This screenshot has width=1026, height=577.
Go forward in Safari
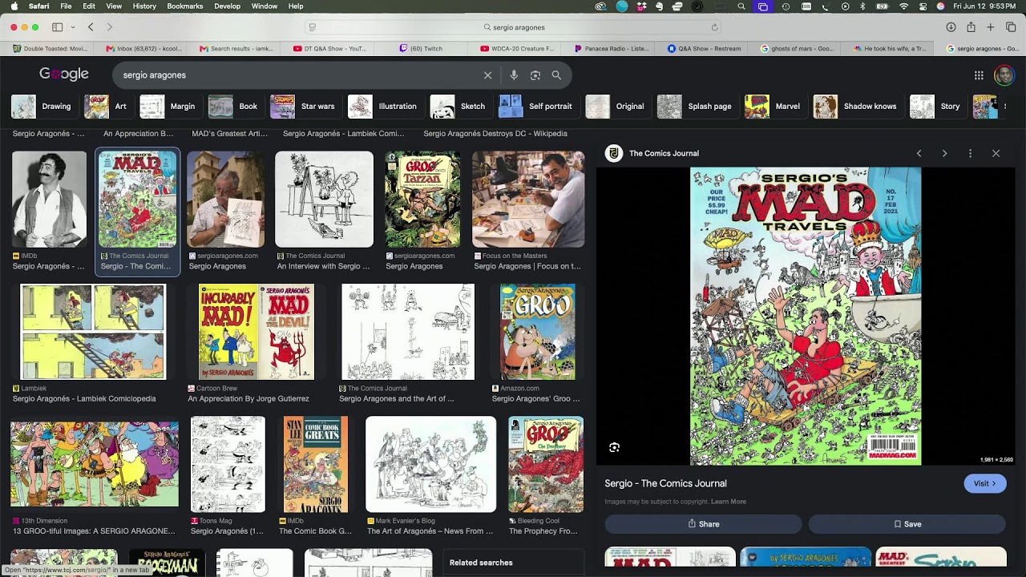(x=110, y=27)
